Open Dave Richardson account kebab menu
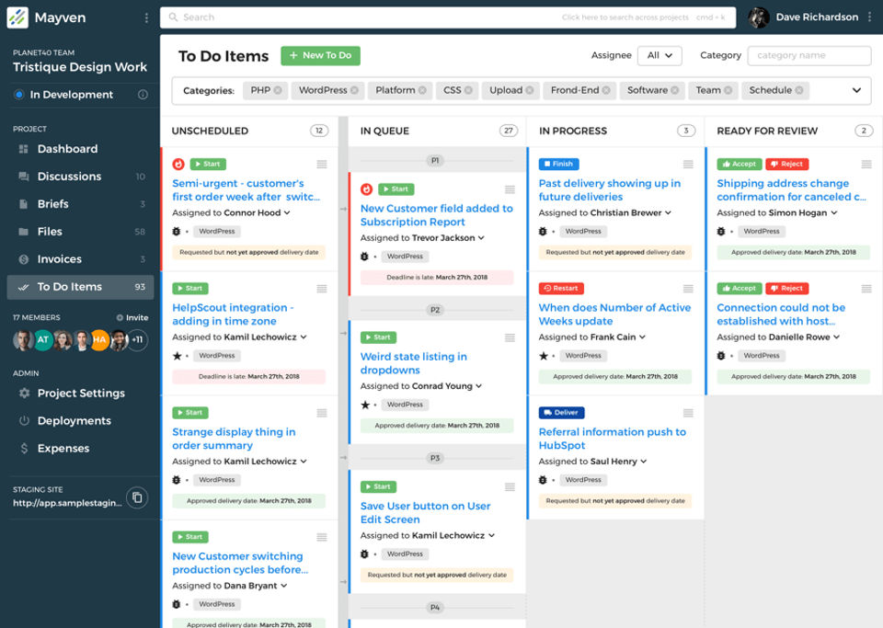Screen dimensions: 883x628 [869, 17]
